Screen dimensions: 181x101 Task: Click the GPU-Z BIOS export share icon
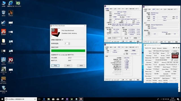tap(172, 60)
